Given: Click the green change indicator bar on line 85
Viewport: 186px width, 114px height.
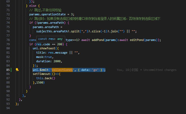Looking at the screenshot, I should [x=11, y=70].
